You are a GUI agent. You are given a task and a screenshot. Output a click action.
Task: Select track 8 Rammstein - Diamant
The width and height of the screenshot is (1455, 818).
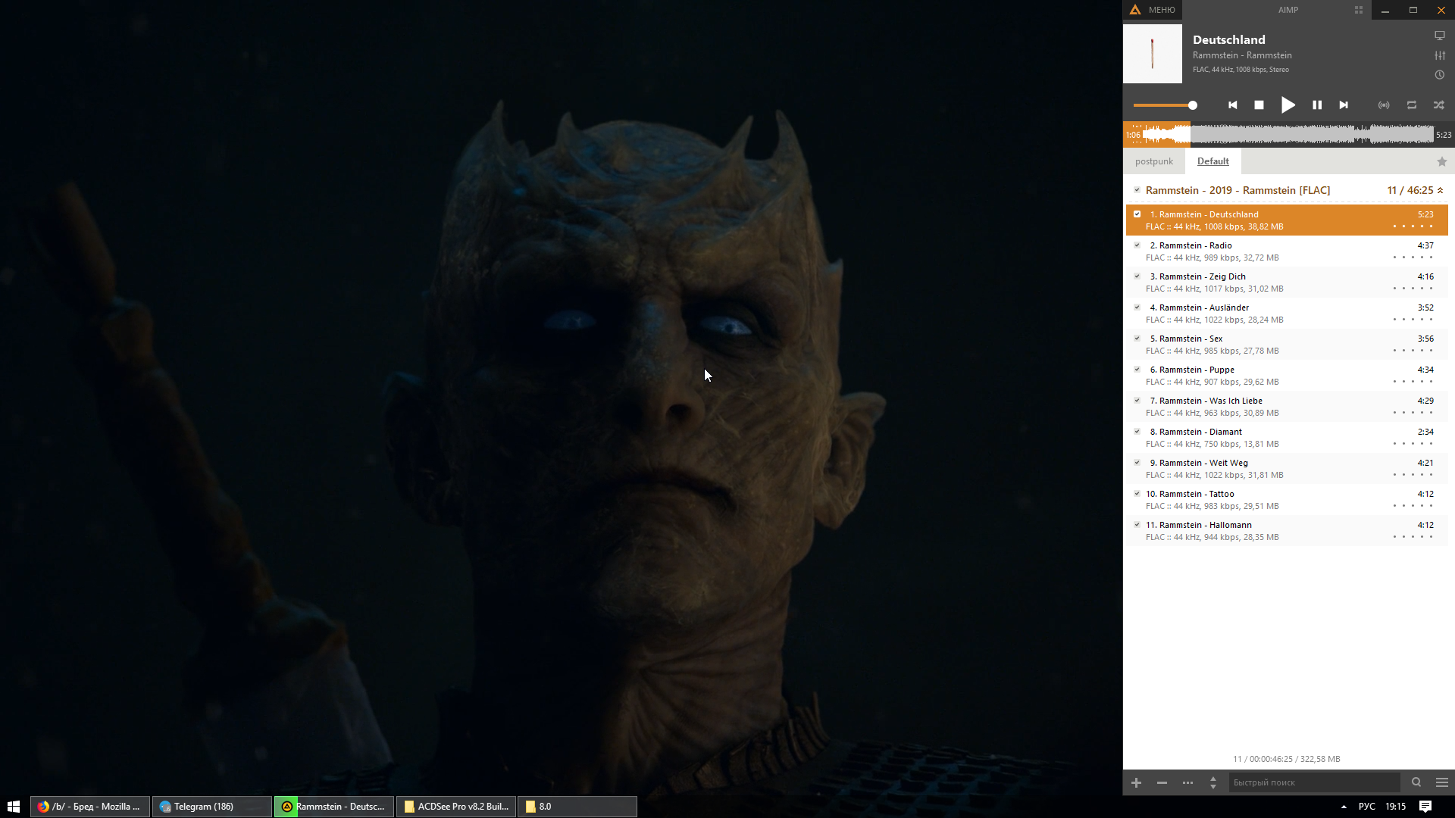1287,438
